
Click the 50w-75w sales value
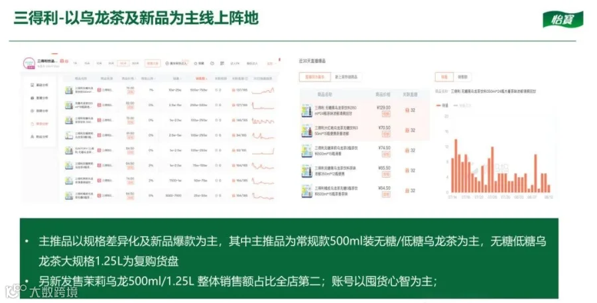pos(199,180)
